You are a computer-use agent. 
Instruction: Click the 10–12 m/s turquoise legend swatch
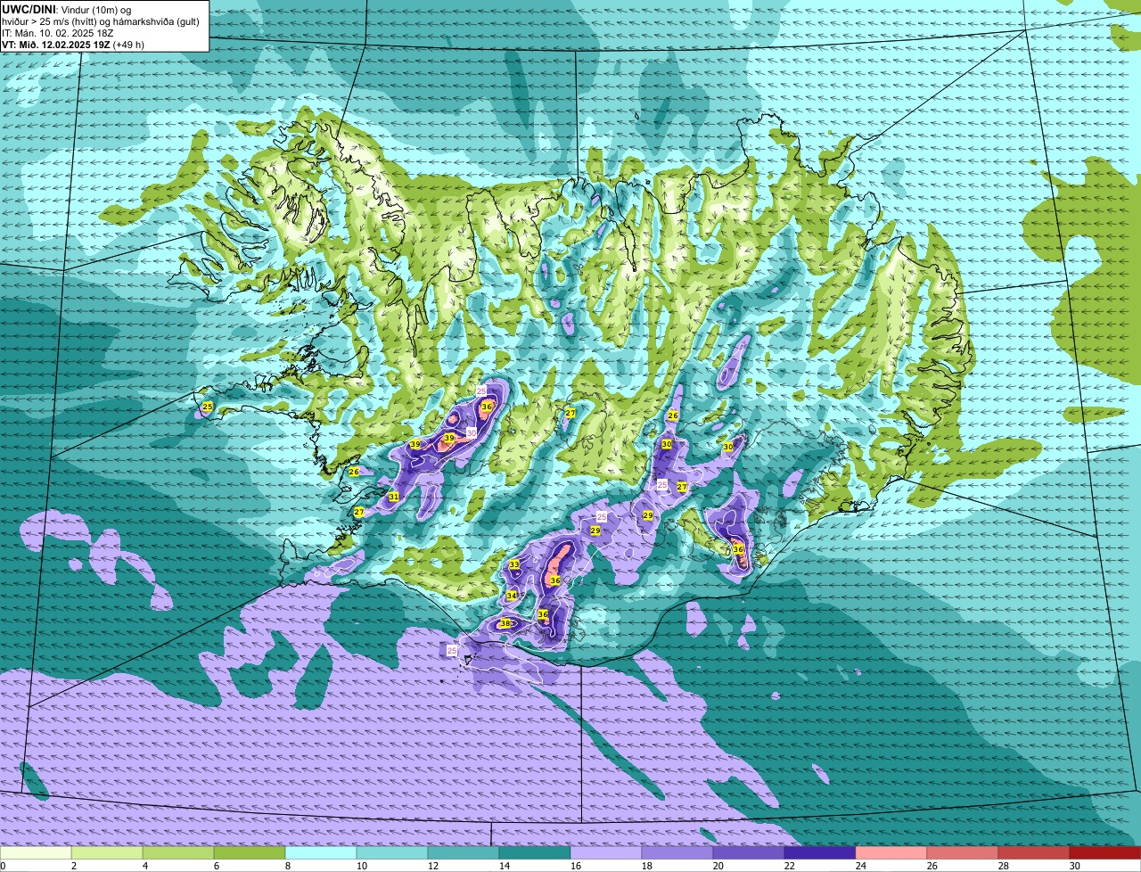392,852
